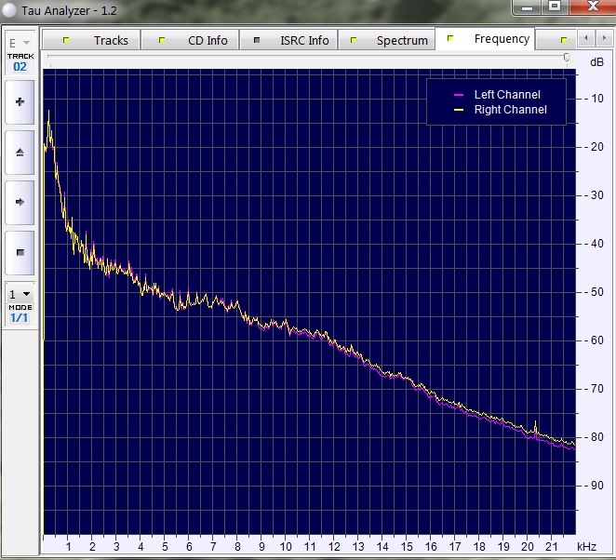Open the drive letter E dropdown
Screen dimensions: 616x560
[20, 43]
